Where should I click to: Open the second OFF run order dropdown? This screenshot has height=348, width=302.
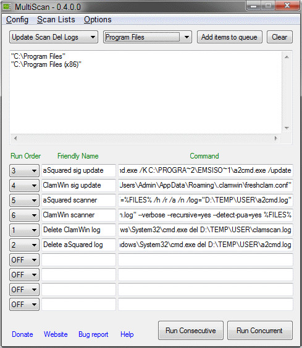click(x=24, y=275)
